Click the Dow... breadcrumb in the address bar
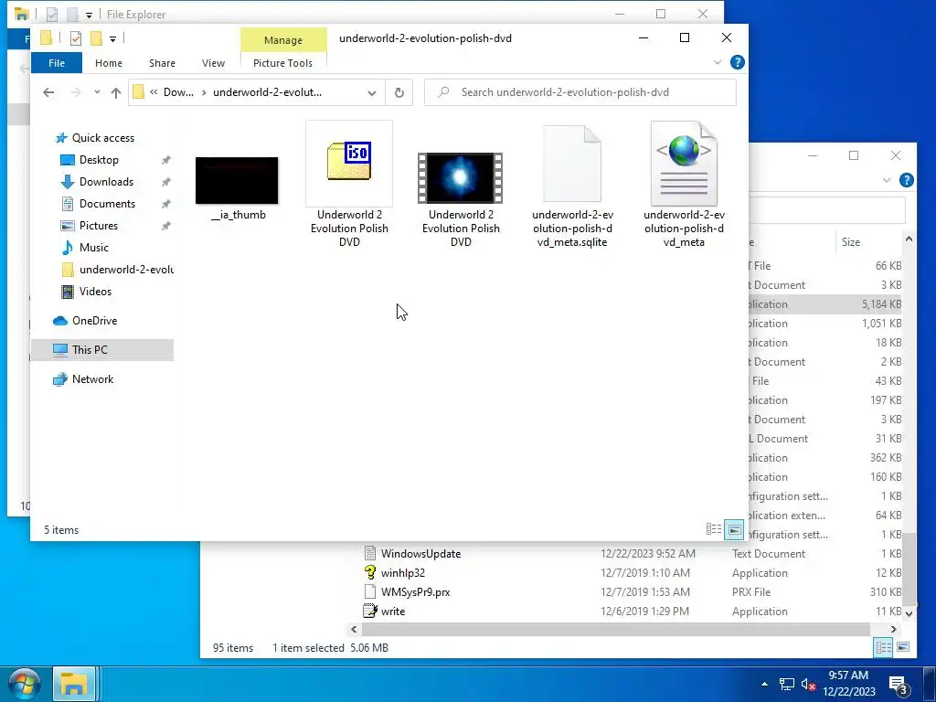The width and height of the screenshot is (936, 702). click(178, 92)
